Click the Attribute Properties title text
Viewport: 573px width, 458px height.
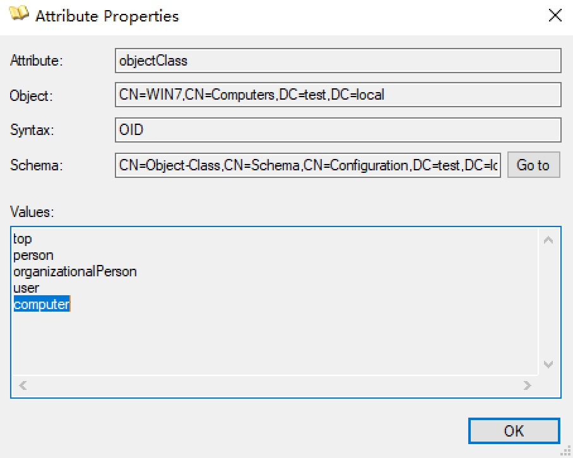click(x=107, y=16)
